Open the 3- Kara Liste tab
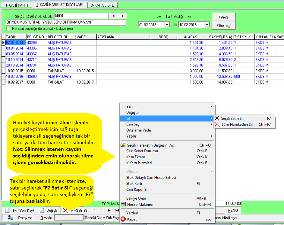284x225 pixels. (x=102, y=5)
